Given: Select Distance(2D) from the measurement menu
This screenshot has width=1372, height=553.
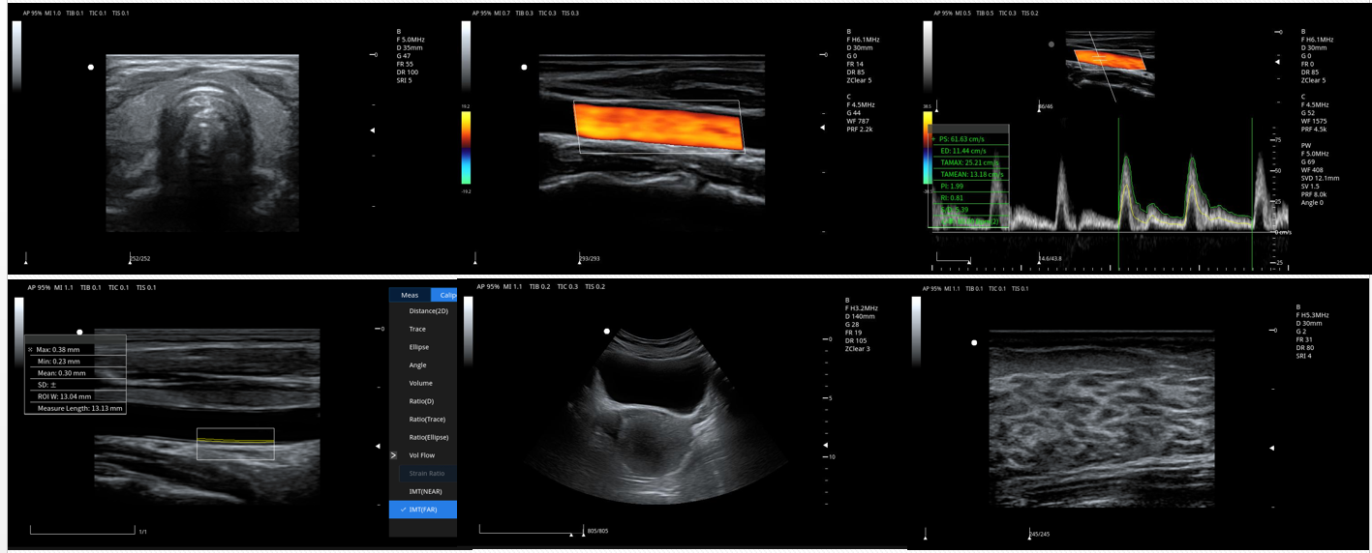Looking at the screenshot, I should 428,311.
